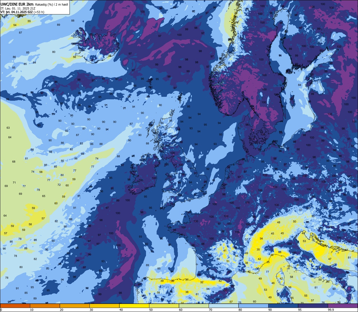This screenshot has width=358, height=312.
Task: Select the 30–40% legend color band
Action: [x=104, y=306]
